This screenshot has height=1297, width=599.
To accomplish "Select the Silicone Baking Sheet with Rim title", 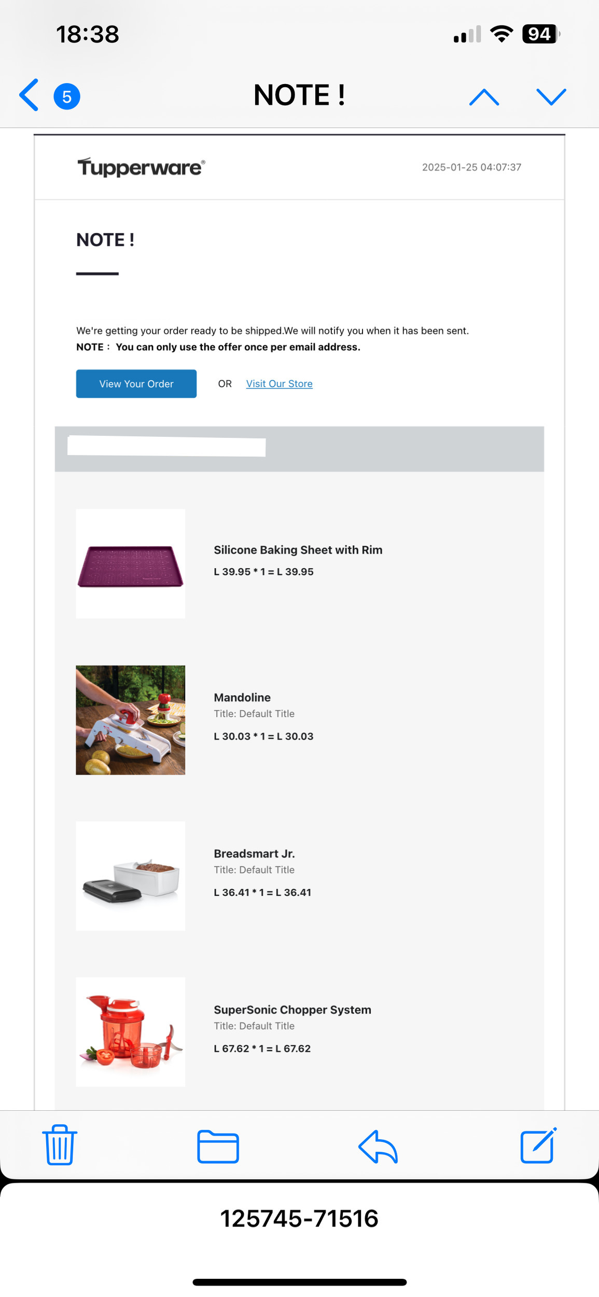I will coord(298,550).
